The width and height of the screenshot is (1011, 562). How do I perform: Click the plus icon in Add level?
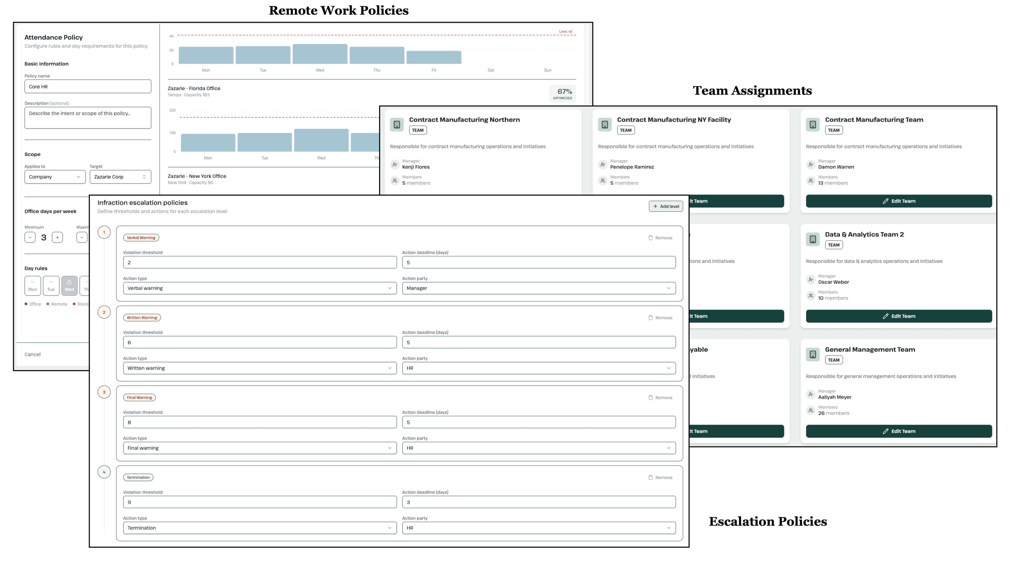pyautogui.click(x=655, y=206)
